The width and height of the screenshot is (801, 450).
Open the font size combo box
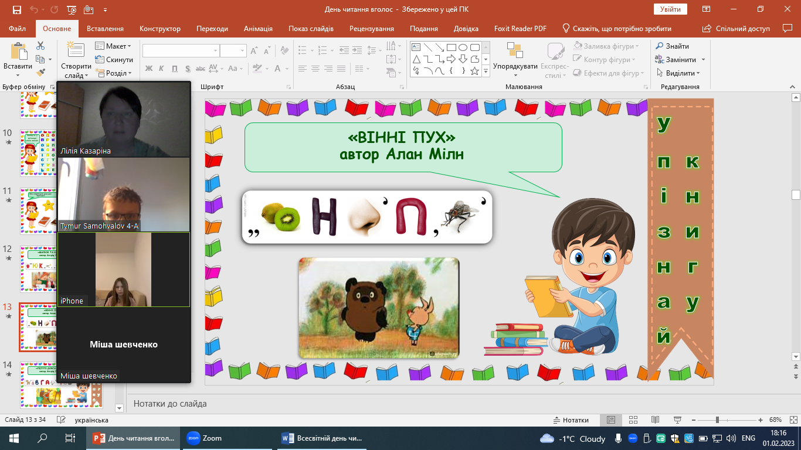pyautogui.click(x=233, y=51)
